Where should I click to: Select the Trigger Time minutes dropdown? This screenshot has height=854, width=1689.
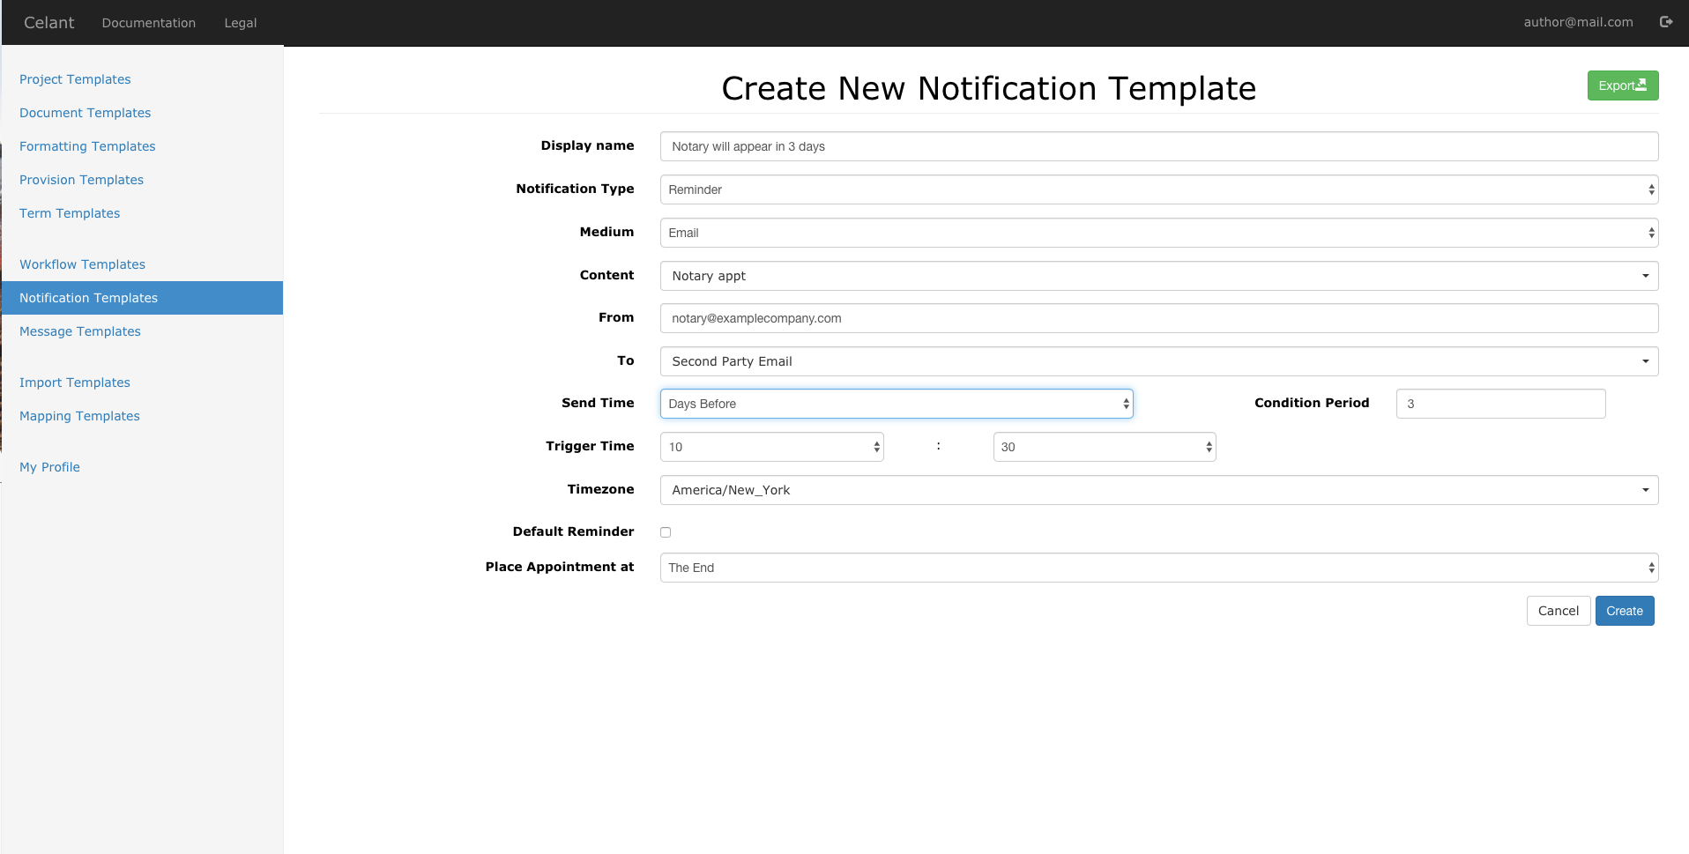[1104, 447]
